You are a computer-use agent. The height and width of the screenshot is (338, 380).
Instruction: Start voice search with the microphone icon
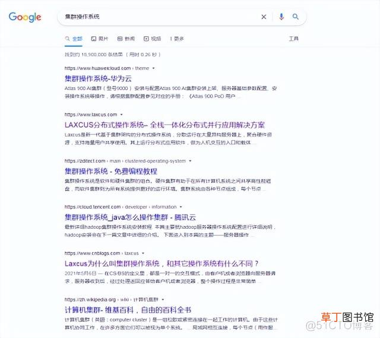281,17
